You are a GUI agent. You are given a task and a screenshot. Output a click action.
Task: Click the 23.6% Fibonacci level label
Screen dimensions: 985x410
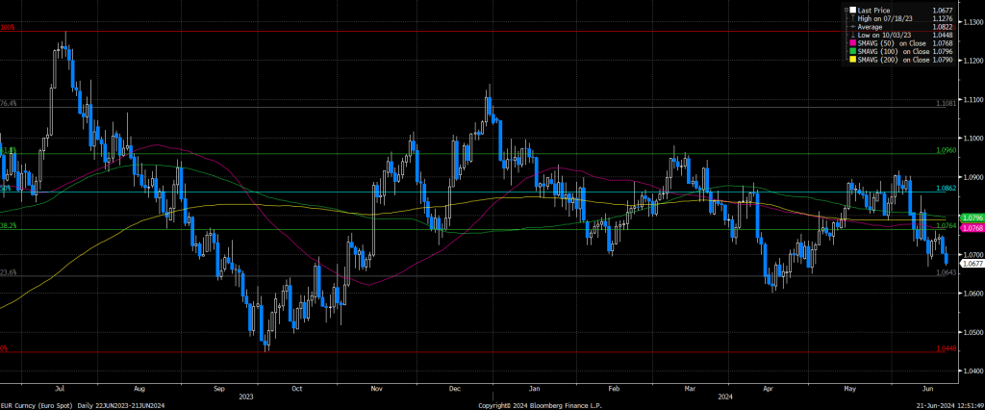click(9, 272)
